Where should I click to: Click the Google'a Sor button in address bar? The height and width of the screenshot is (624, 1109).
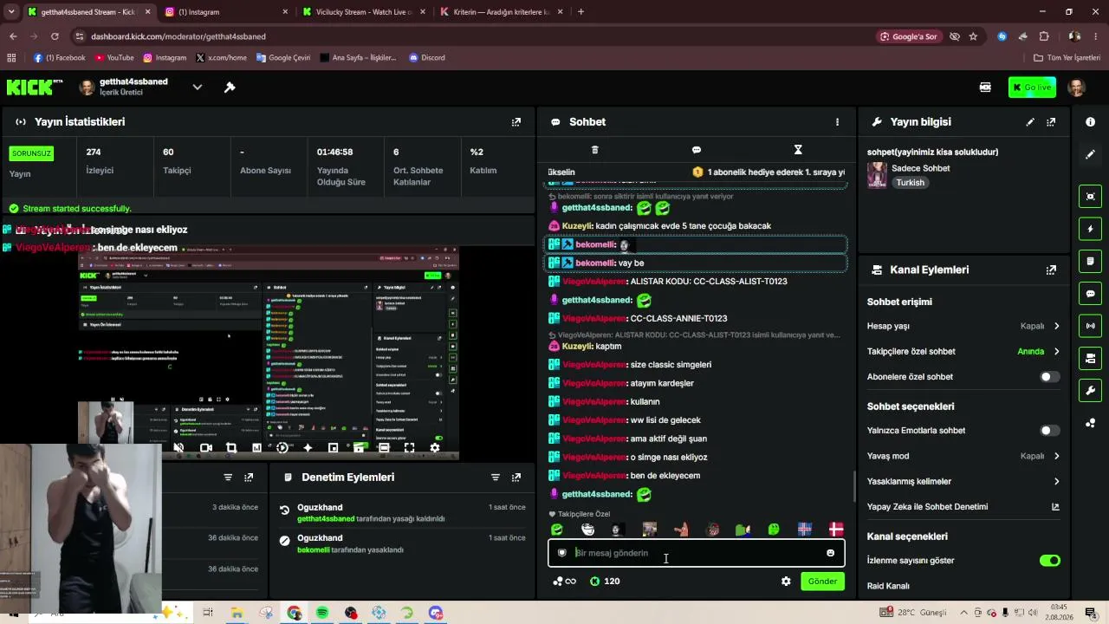(908, 36)
